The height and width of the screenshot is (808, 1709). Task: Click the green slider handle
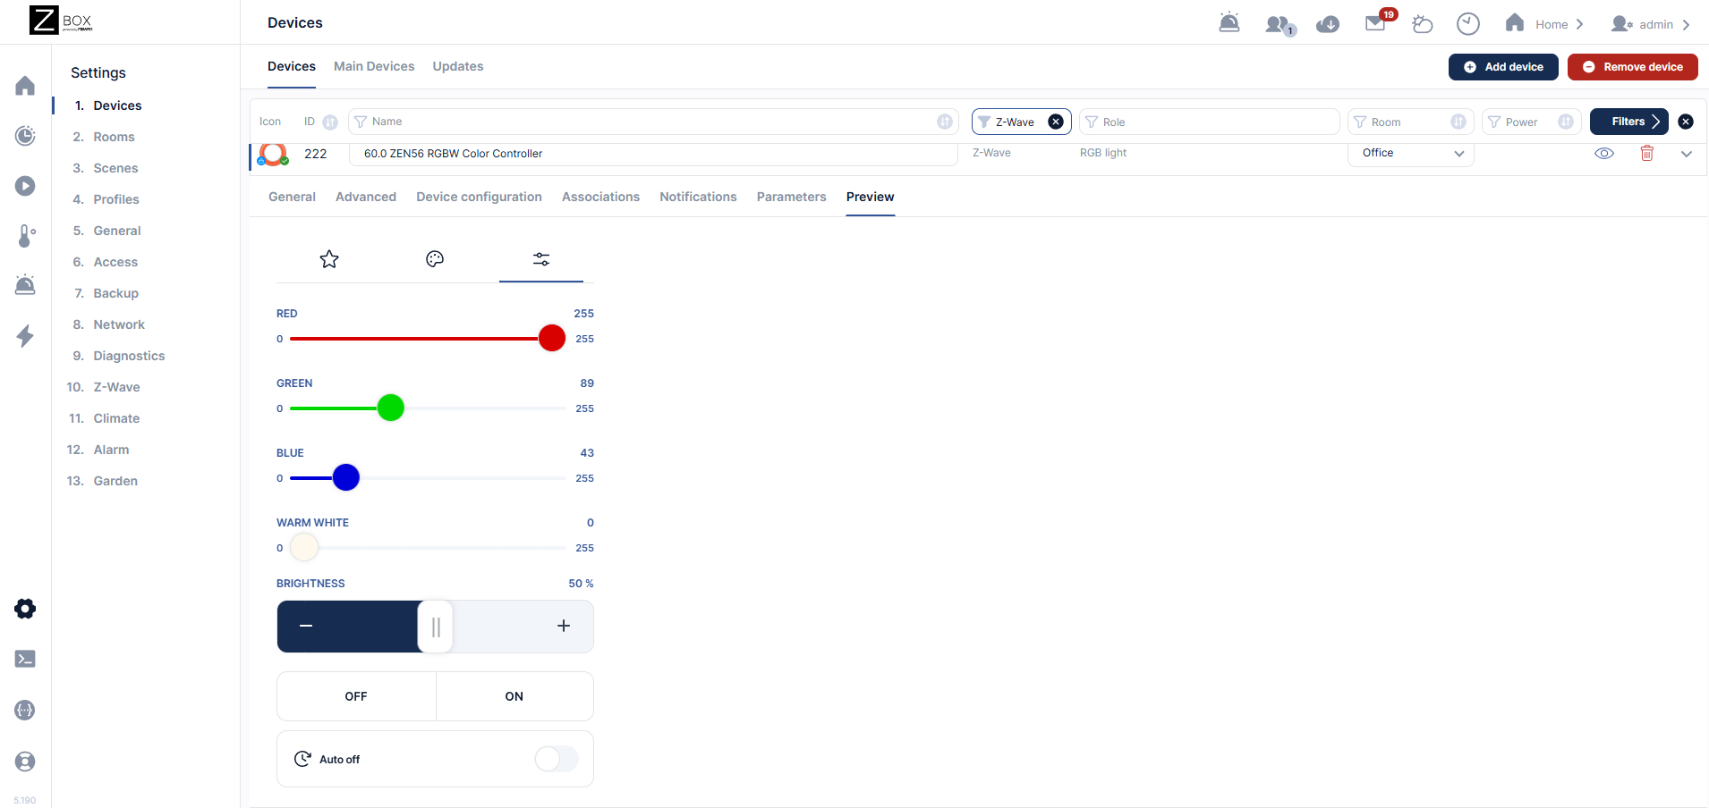391,408
